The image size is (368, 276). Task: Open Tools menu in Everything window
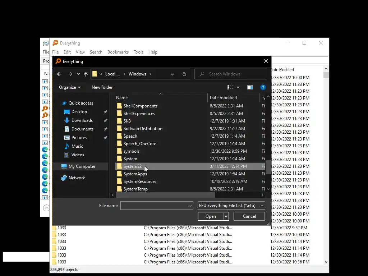(138, 52)
